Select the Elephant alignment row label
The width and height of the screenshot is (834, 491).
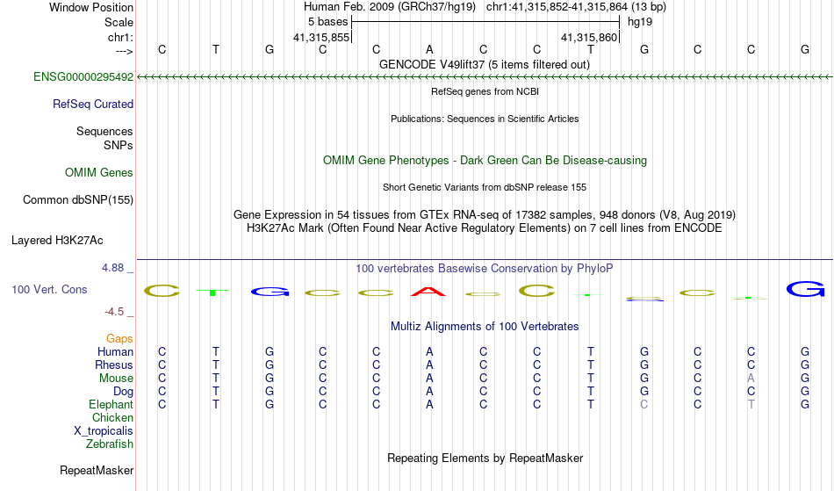[x=111, y=404]
